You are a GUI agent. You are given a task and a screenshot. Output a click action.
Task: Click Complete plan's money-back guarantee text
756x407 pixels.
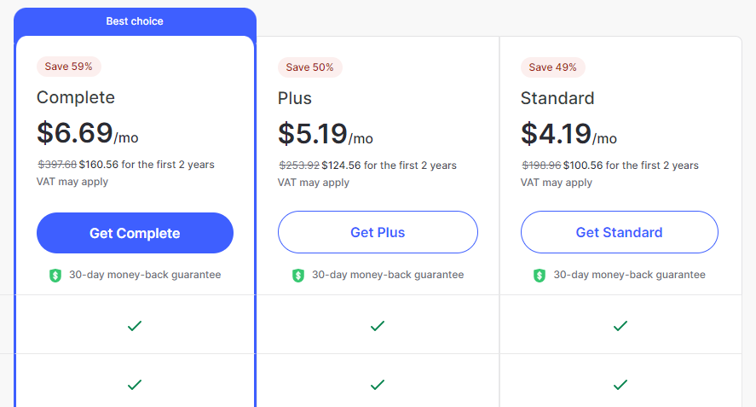tap(145, 275)
